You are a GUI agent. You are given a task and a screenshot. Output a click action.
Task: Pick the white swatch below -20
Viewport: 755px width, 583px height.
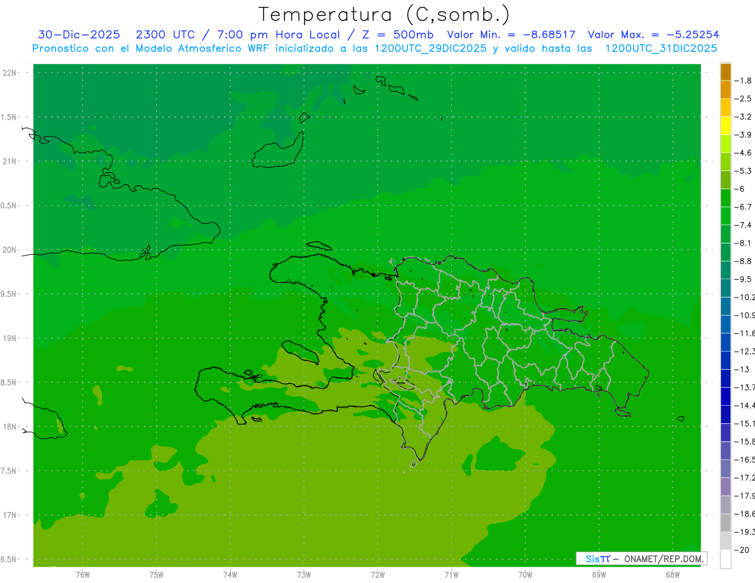coord(725,558)
